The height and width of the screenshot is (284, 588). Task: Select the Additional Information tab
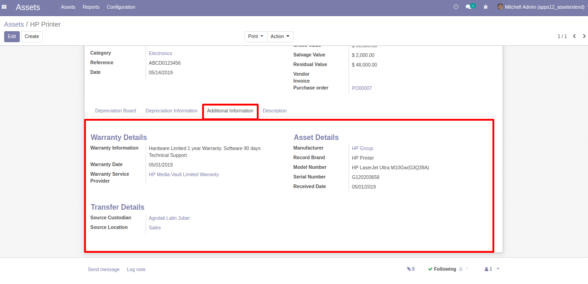(230, 111)
